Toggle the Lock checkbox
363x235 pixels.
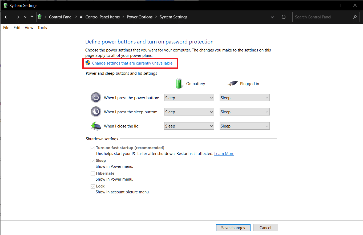[x=93, y=186]
